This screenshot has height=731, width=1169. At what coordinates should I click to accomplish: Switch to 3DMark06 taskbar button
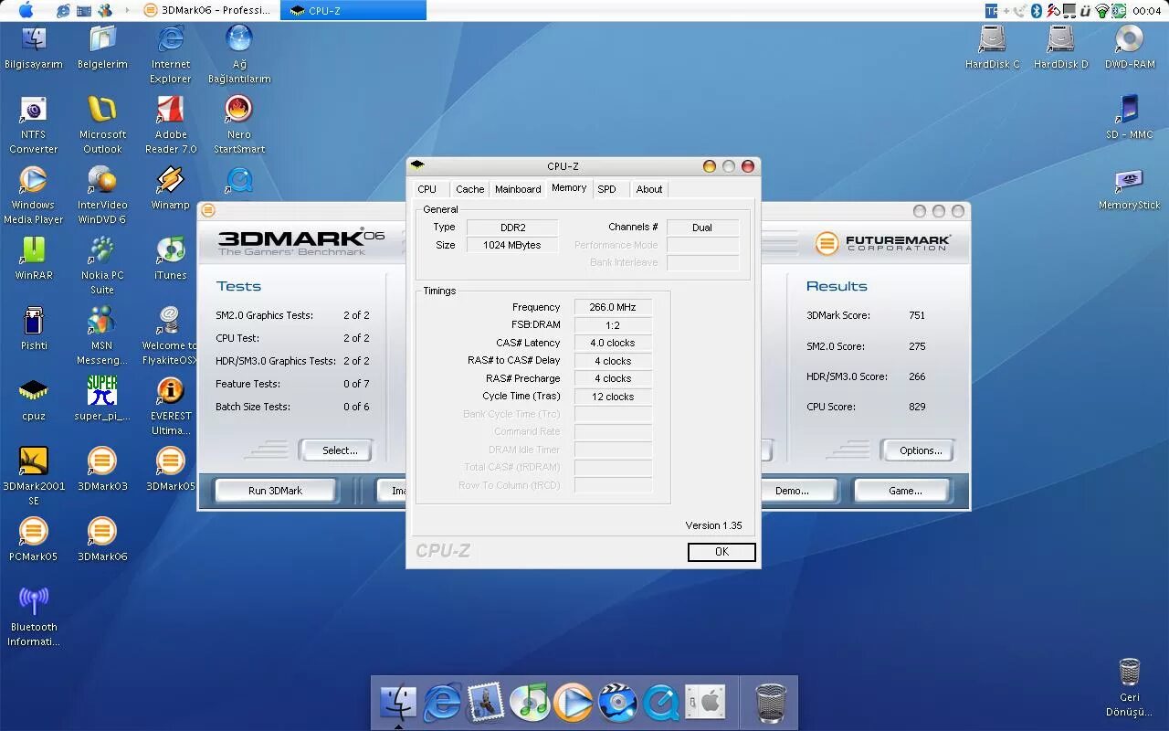pyautogui.click(x=209, y=10)
